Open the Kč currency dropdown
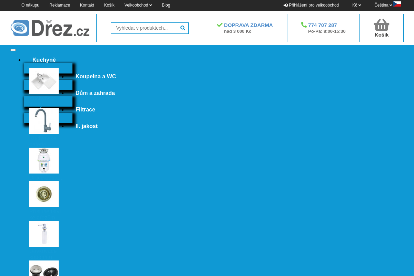This screenshot has height=276, width=414. click(356, 5)
